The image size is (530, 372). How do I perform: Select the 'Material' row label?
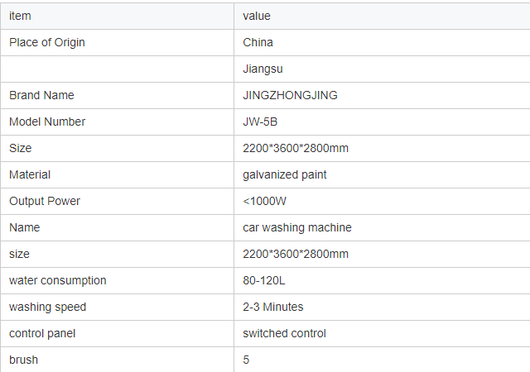click(30, 174)
